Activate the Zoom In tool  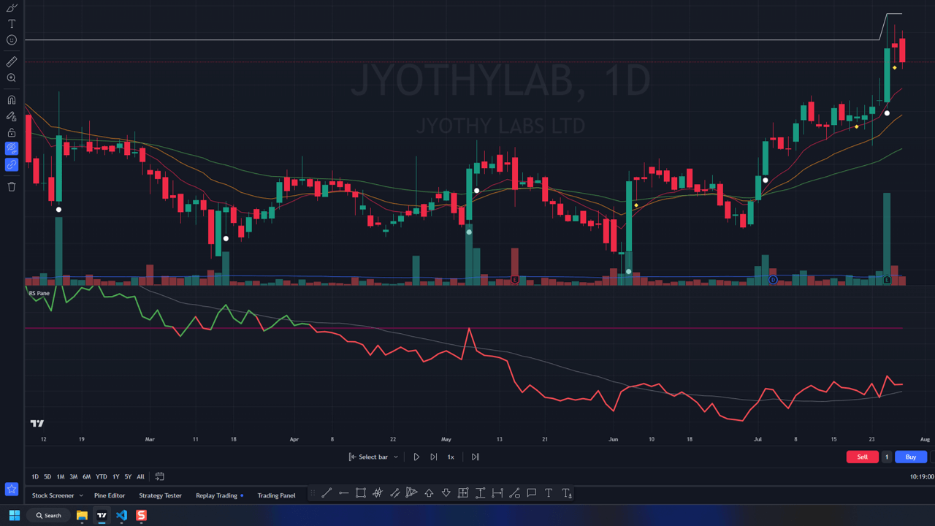pos(12,78)
